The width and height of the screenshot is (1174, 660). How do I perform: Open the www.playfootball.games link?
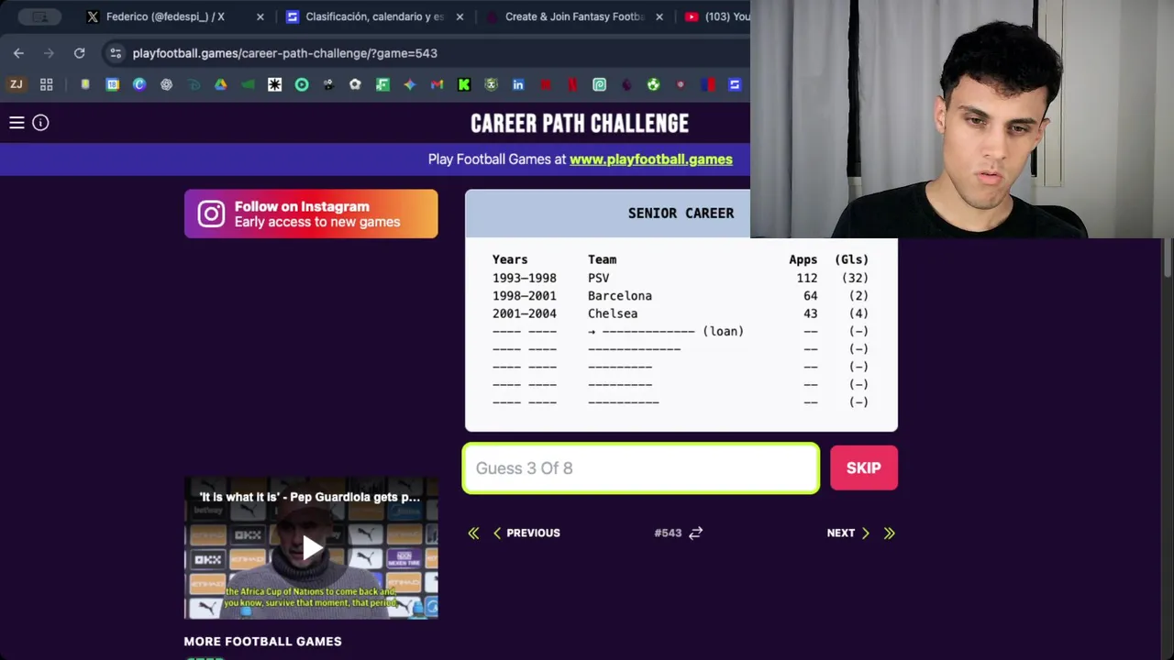click(651, 159)
